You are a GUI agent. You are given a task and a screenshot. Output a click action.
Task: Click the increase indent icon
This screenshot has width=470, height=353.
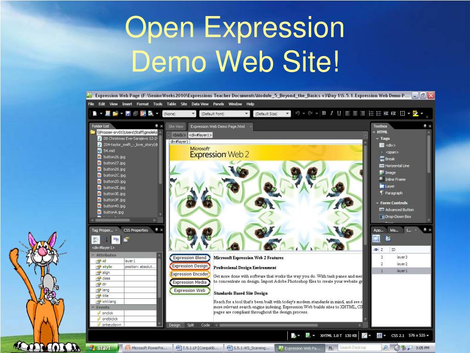(393, 114)
